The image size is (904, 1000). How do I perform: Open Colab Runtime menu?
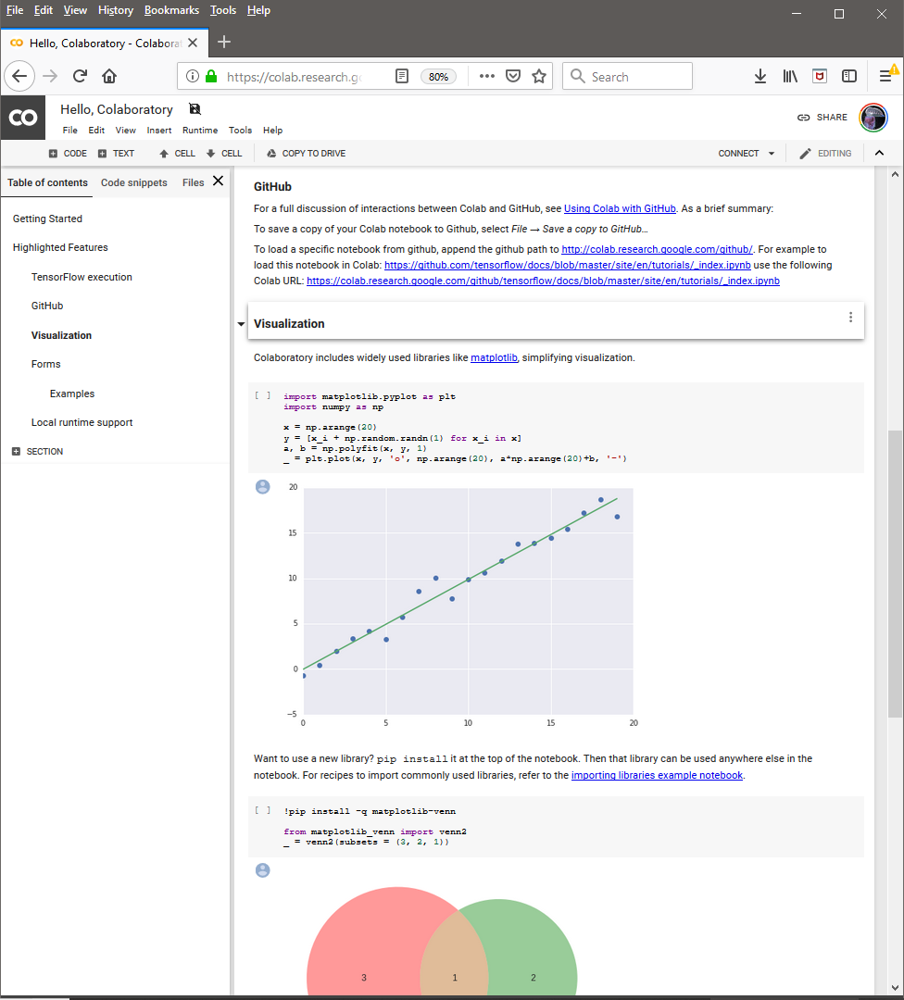200,131
